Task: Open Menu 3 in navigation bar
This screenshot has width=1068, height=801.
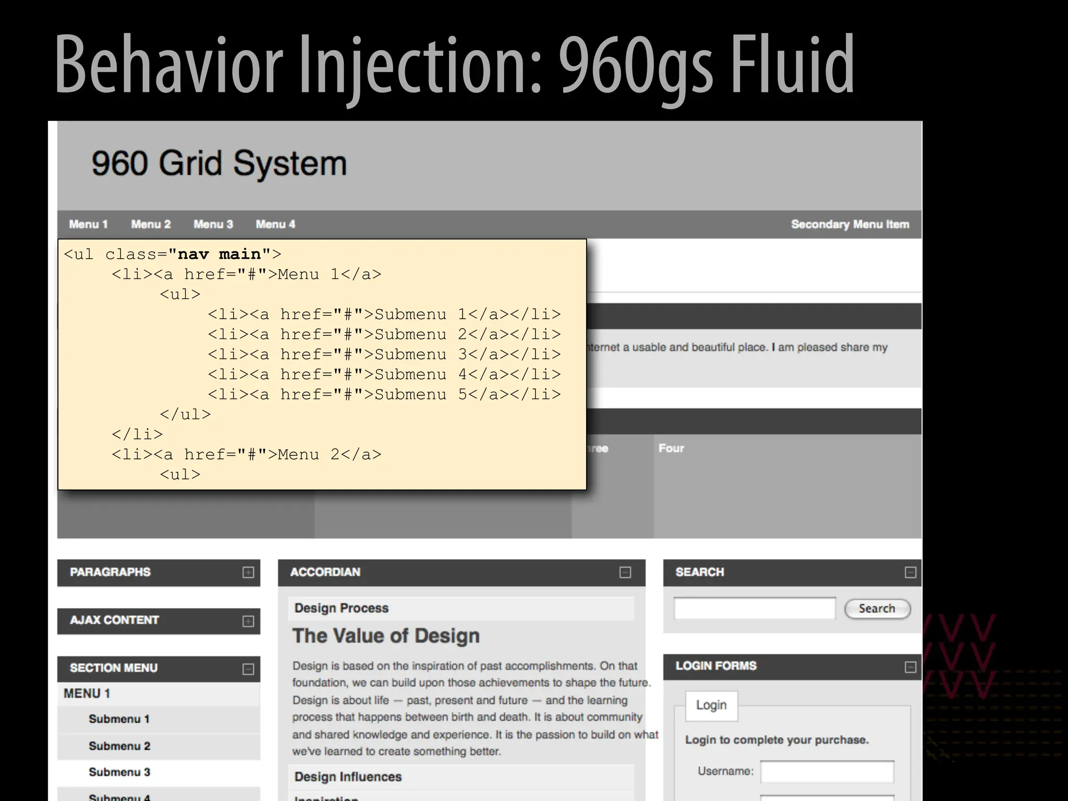Action: coord(213,224)
